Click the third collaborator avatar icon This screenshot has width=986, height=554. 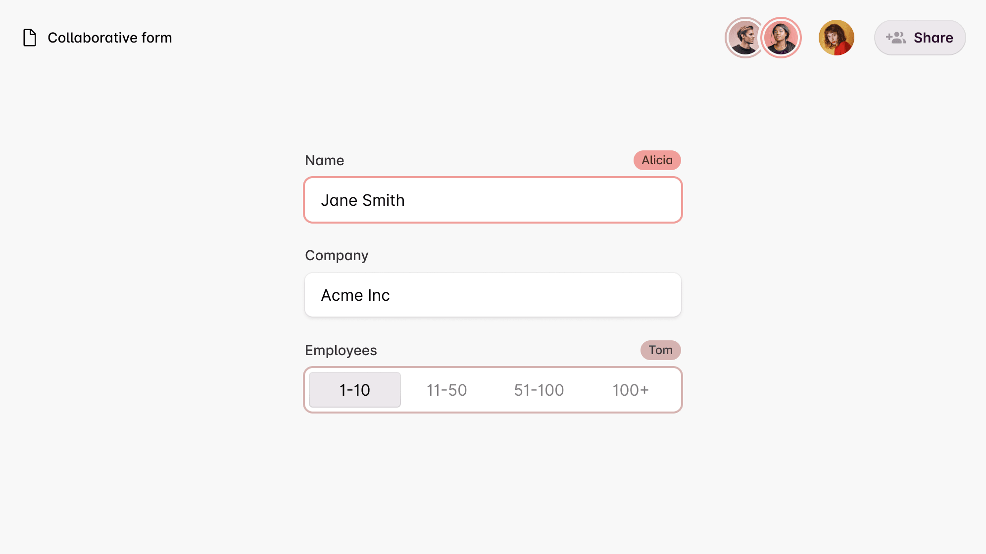(x=835, y=38)
